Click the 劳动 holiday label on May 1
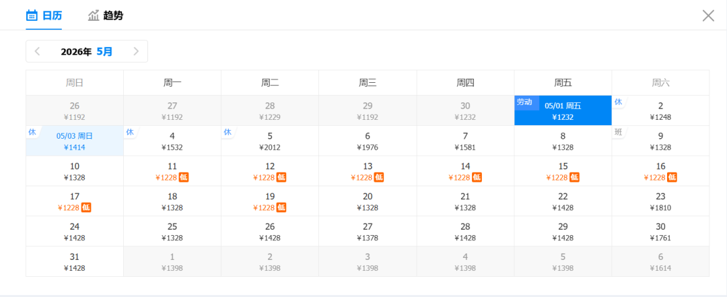Image resolution: width=727 pixels, height=297 pixels. tap(524, 102)
